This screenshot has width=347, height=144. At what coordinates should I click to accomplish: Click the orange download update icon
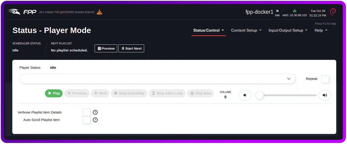click(99, 12)
